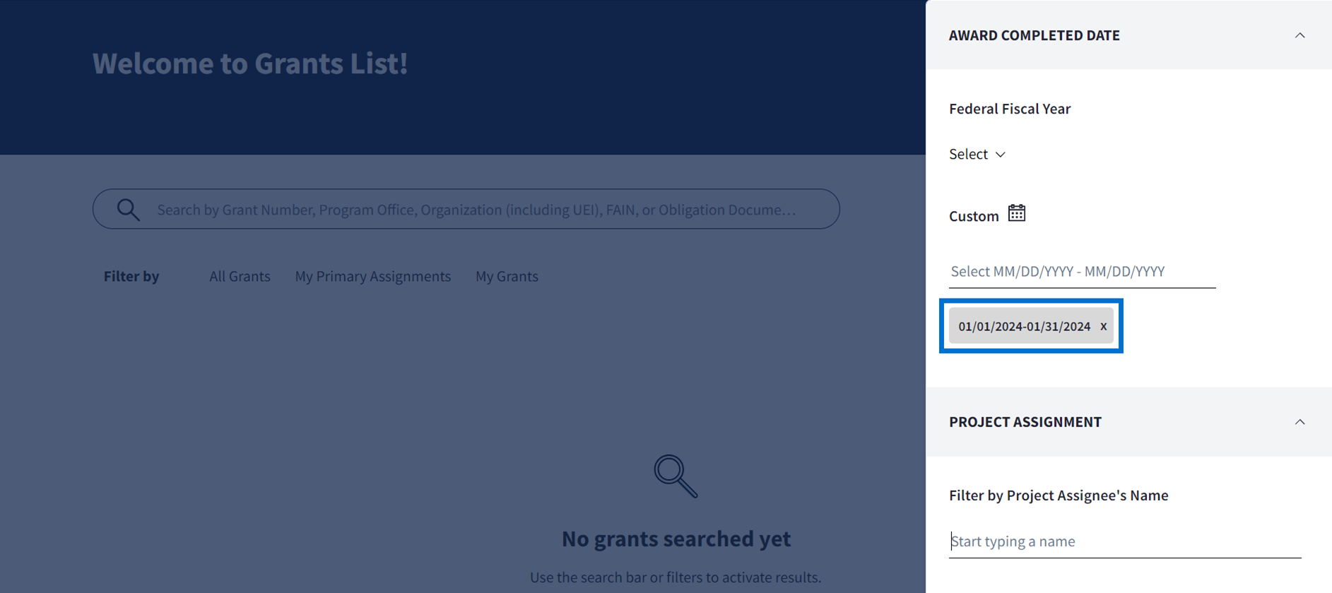The height and width of the screenshot is (593, 1332).
Task: Click the Federal Fiscal Year label
Action: (1009, 109)
